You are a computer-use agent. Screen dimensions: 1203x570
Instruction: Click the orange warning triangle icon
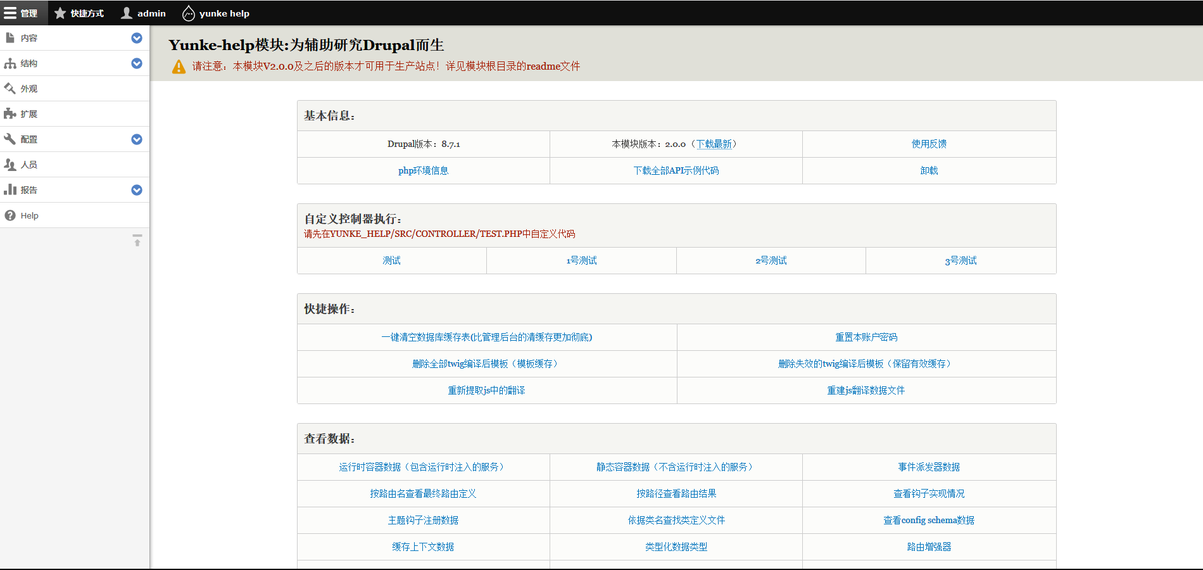click(179, 66)
